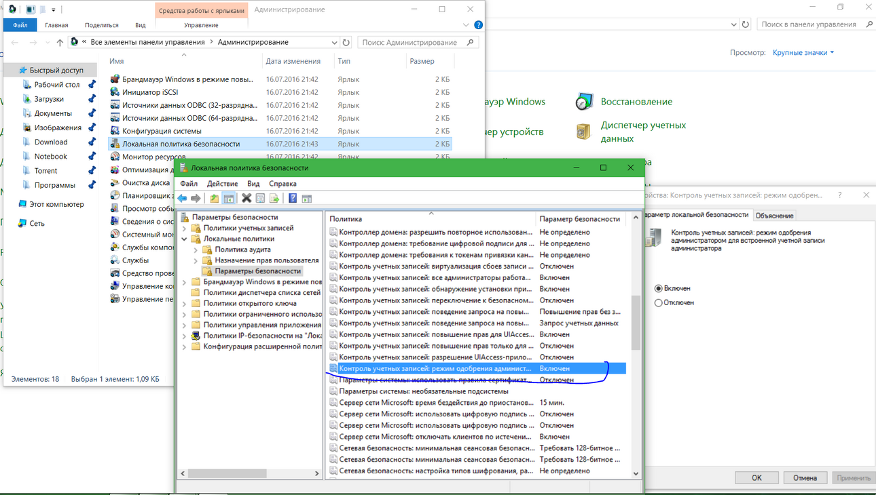Open the Крупные значки view dropdown
The width and height of the screenshot is (876, 495).
[x=803, y=52]
